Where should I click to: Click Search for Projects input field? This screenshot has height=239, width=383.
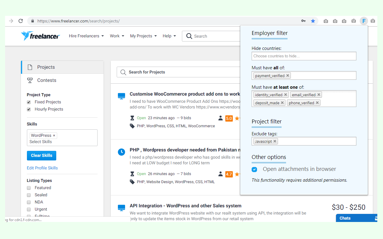coord(178,72)
